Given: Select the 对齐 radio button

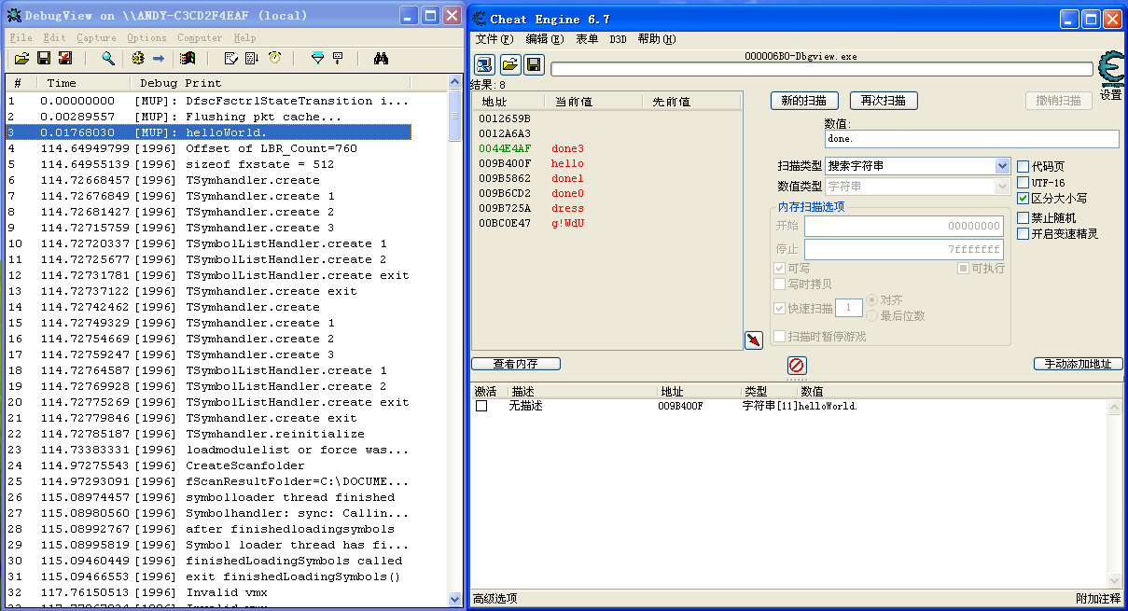Looking at the screenshot, I should (872, 300).
